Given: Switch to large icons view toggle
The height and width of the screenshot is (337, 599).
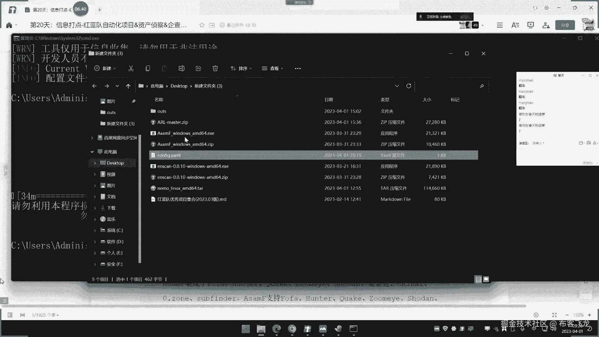Looking at the screenshot, I should click(486, 279).
